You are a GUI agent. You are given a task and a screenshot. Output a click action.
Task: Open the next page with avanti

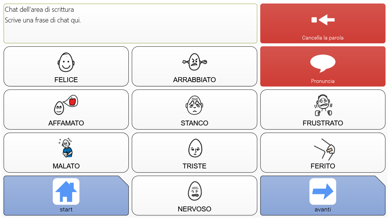tap(323, 196)
